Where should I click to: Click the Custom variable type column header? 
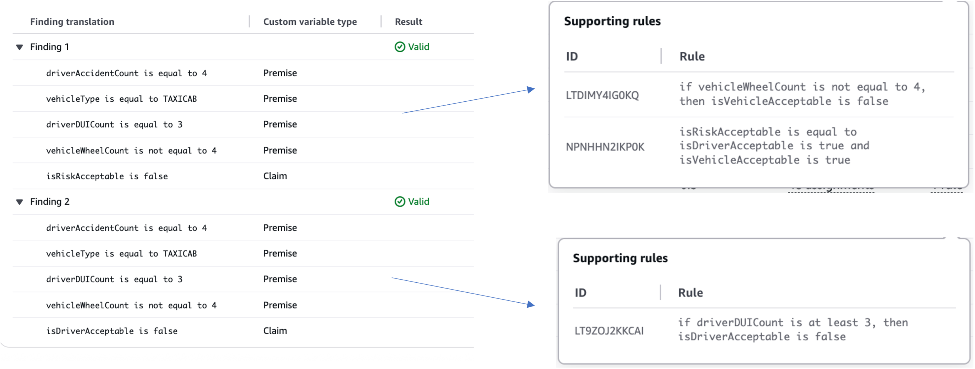(310, 22)
